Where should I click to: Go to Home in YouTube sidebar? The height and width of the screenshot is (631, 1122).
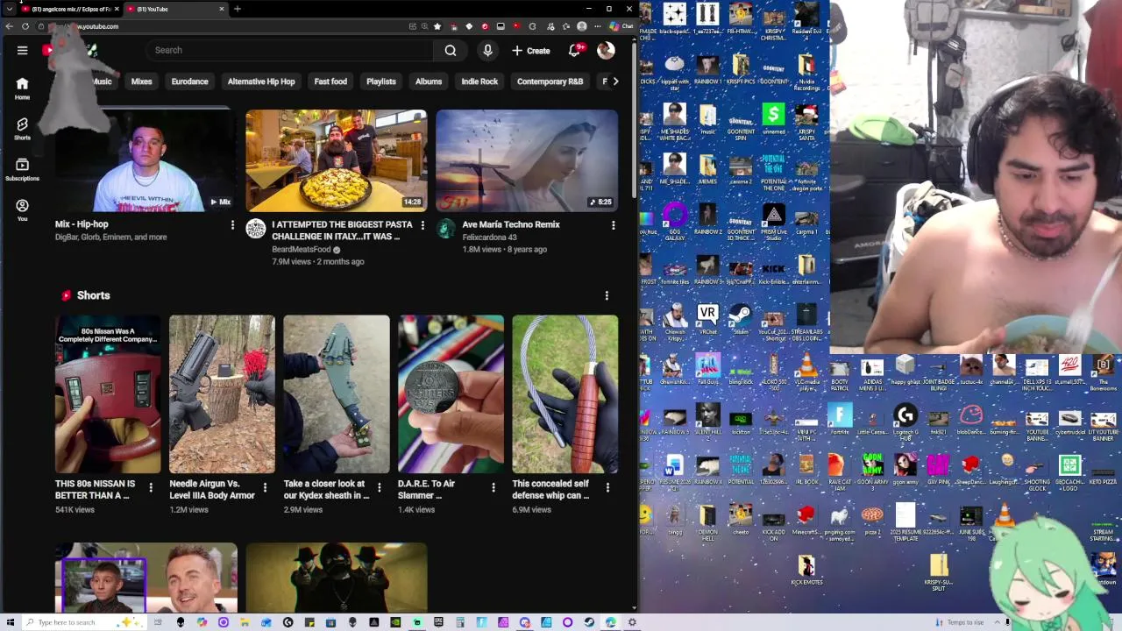[22, 89]
